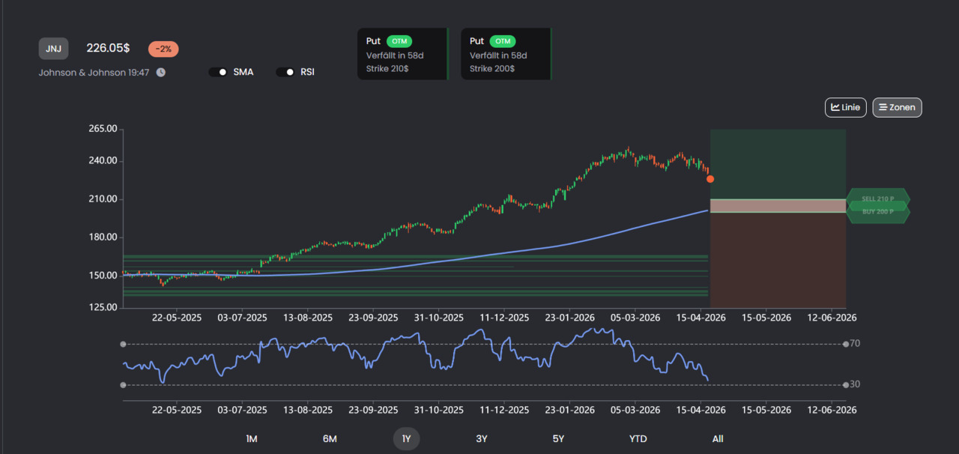Switch to the 3Y time range
This screenshot has height=454, width=959.
482,439
